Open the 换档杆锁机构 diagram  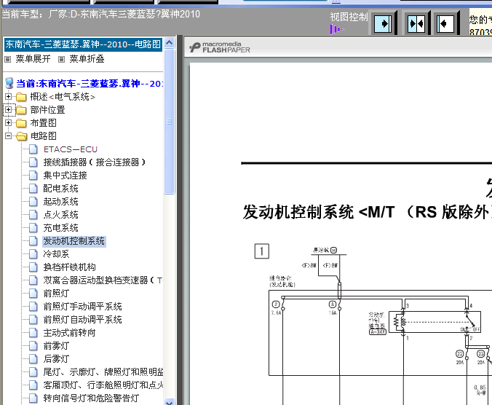coord(70,267)
